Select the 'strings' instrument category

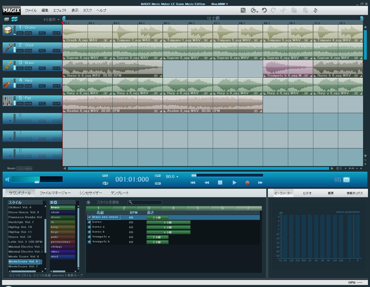pos(62,247)
